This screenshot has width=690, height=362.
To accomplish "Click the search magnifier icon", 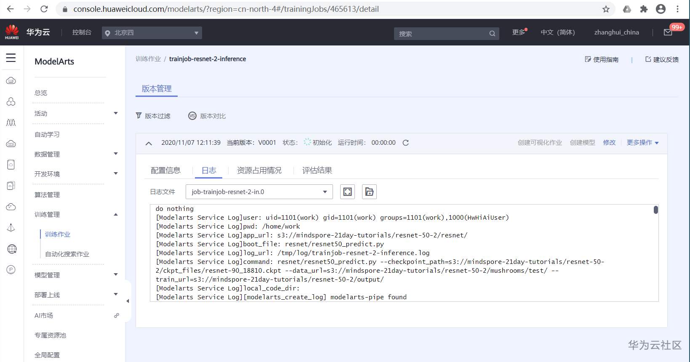I will [x=492, y=34].
